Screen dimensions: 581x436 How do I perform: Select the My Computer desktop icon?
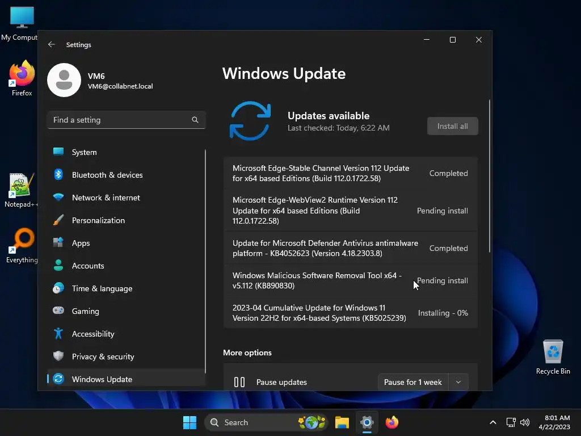click(19, 23)
